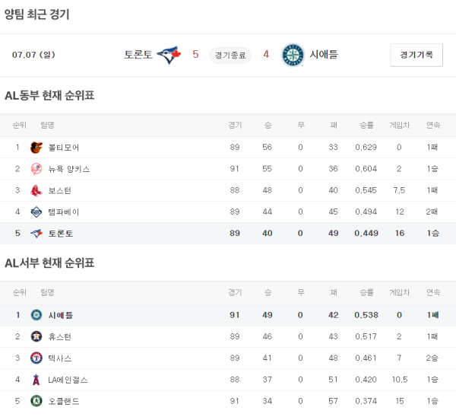
Task: Select the highlighted 토론토 row in standings
Action: click(228, 233)
